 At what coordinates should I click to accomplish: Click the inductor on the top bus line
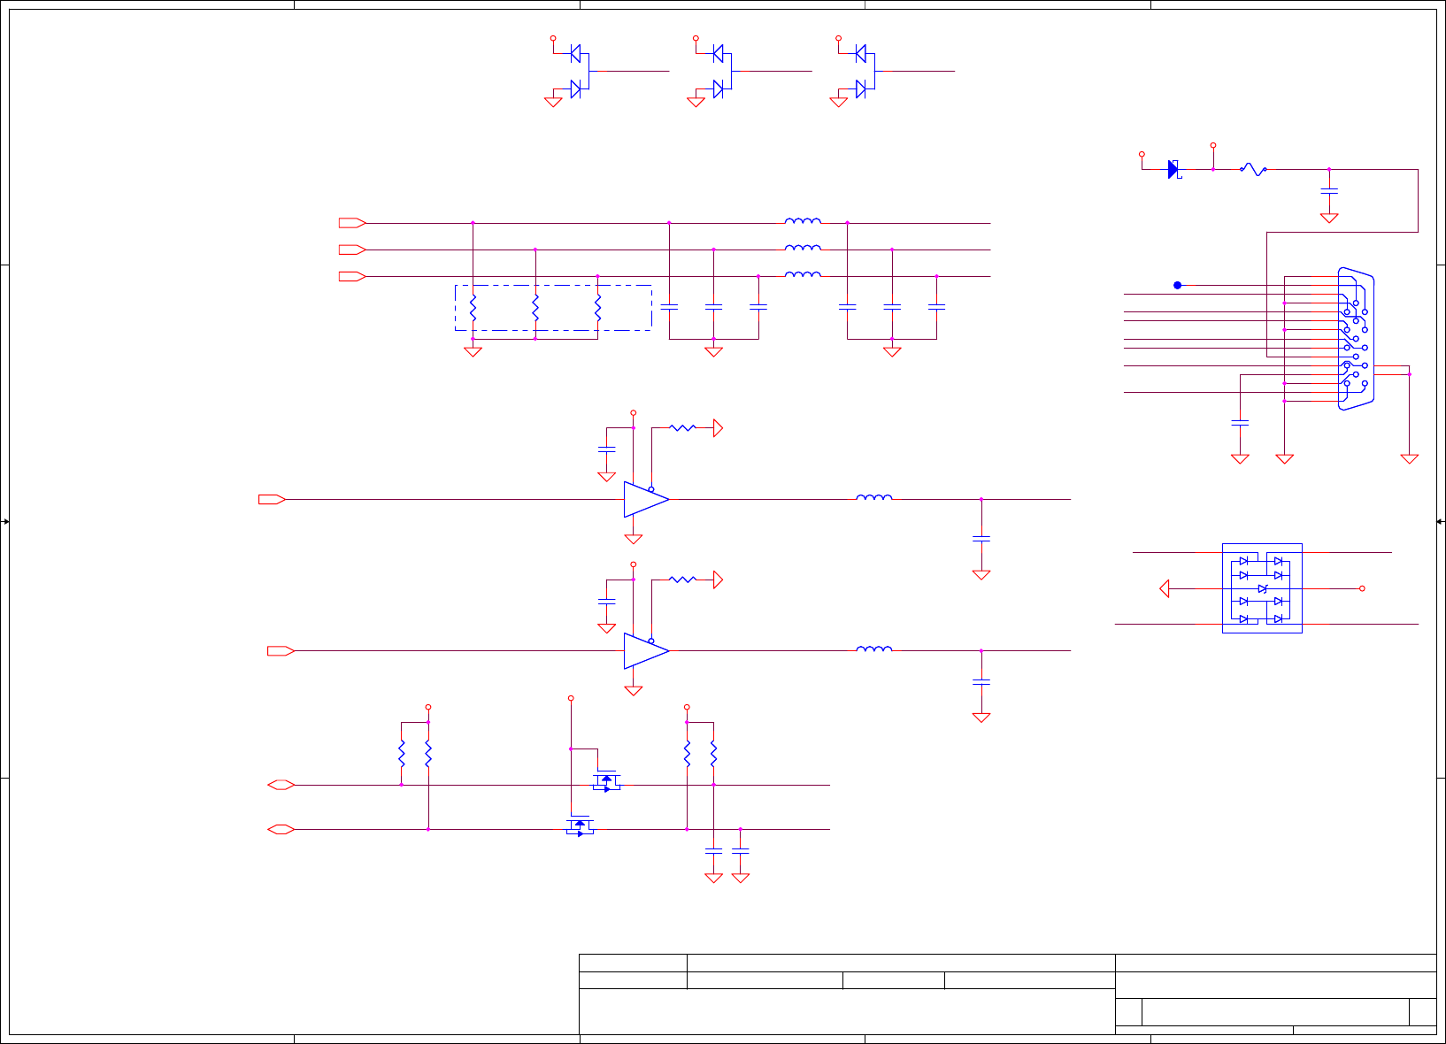pos(803,221)
